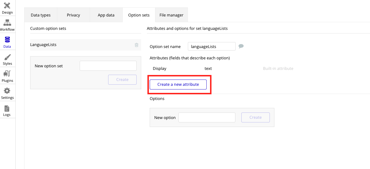Viewport: 370px width, 169px height.
Task: Go to the Workflow editor icon
Action: (7, 25)
